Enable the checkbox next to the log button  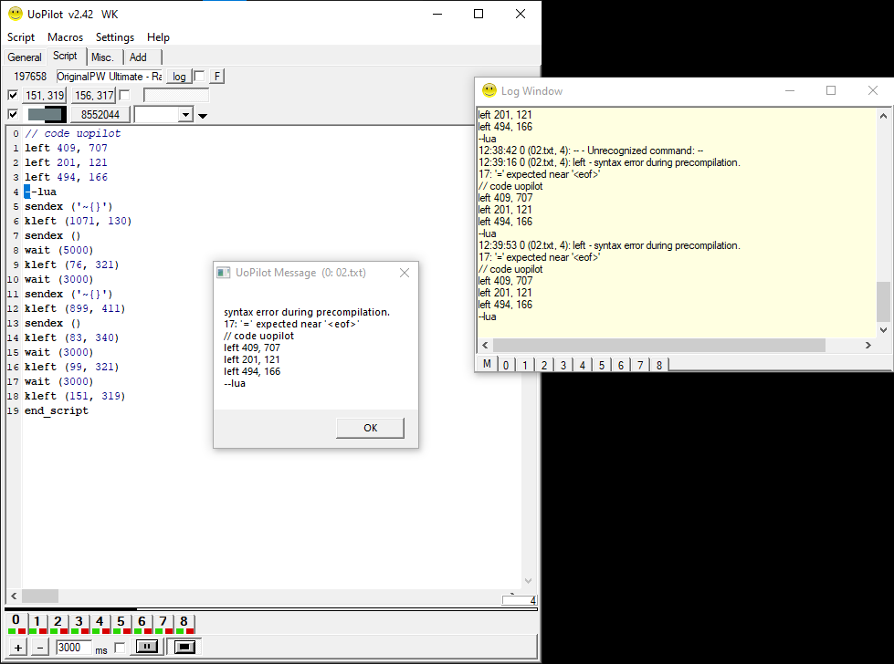coord(199,77)
